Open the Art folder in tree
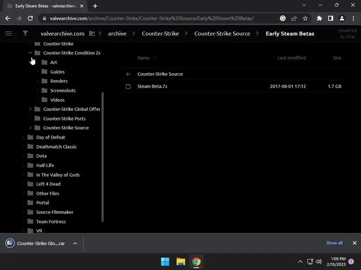Image resolution: width=361 pixels, height=270 pixels. pyautogui.click(x=54, y=62)
